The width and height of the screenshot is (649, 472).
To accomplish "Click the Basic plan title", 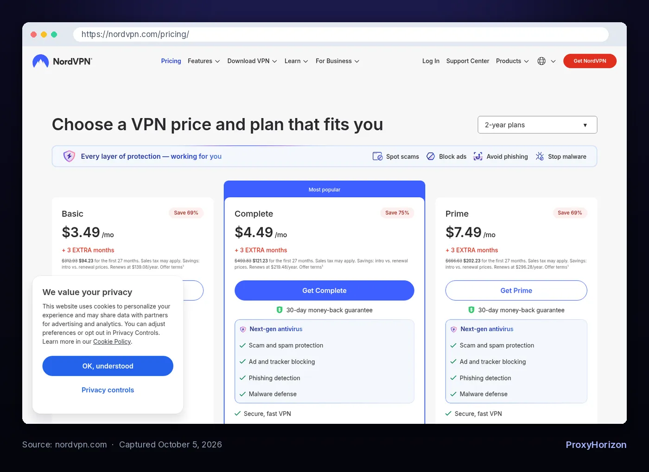I will point(72,214).
